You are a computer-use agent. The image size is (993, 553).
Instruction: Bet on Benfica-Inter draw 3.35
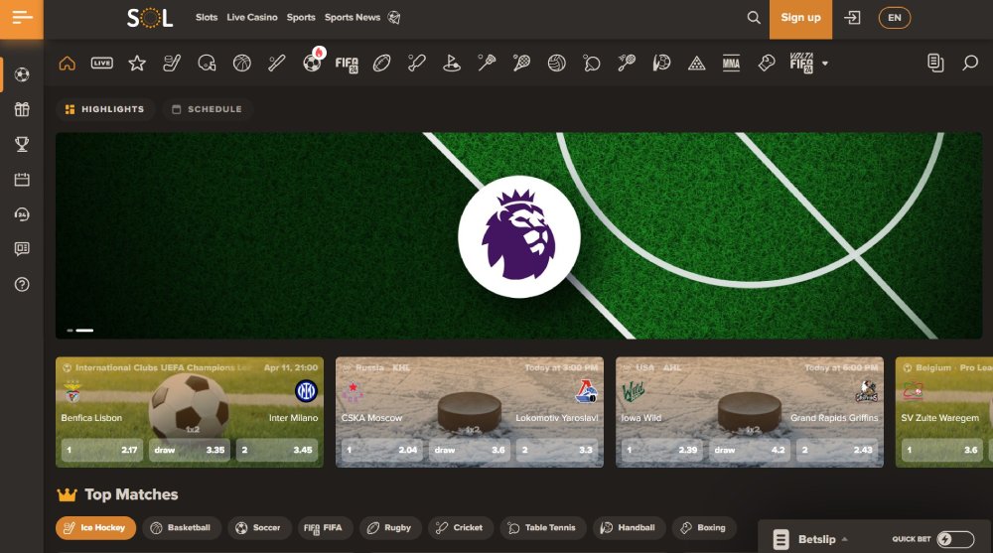[190, 450]
